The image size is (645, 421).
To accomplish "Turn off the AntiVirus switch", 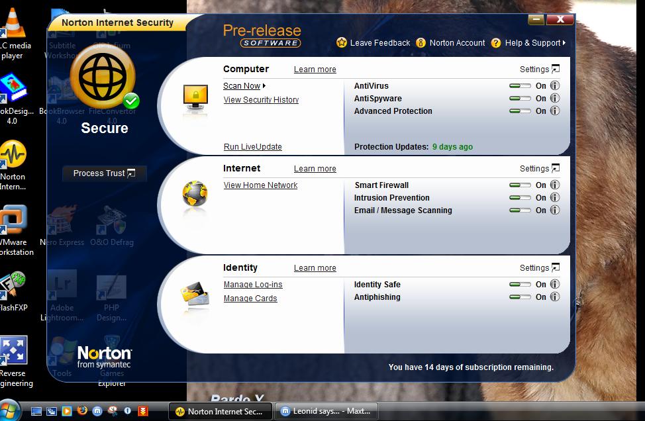I will pyautogui.click(x=520, y=86).
